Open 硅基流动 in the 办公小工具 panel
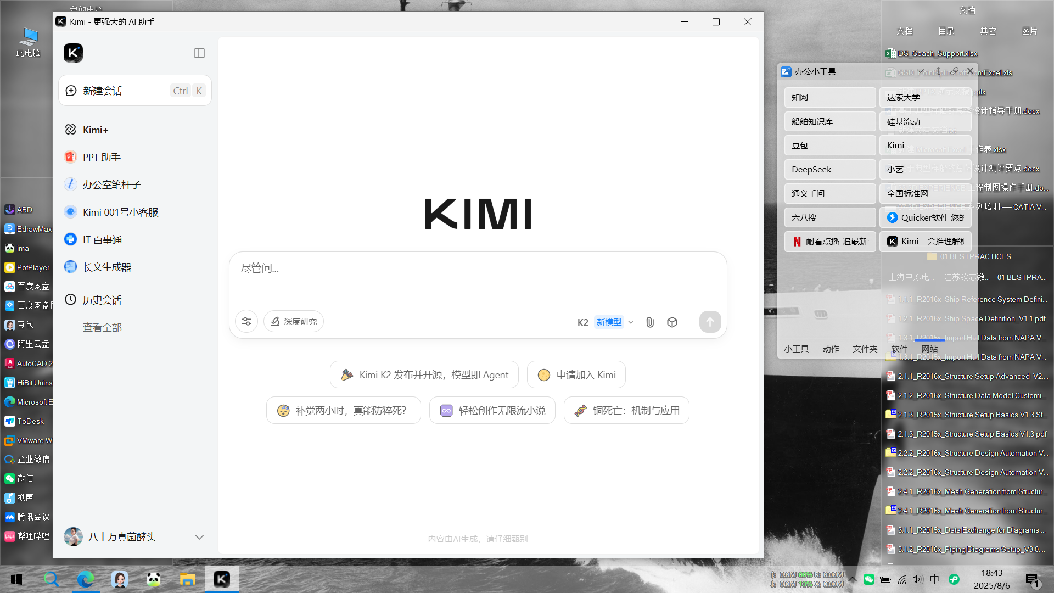 coord(926,121)
